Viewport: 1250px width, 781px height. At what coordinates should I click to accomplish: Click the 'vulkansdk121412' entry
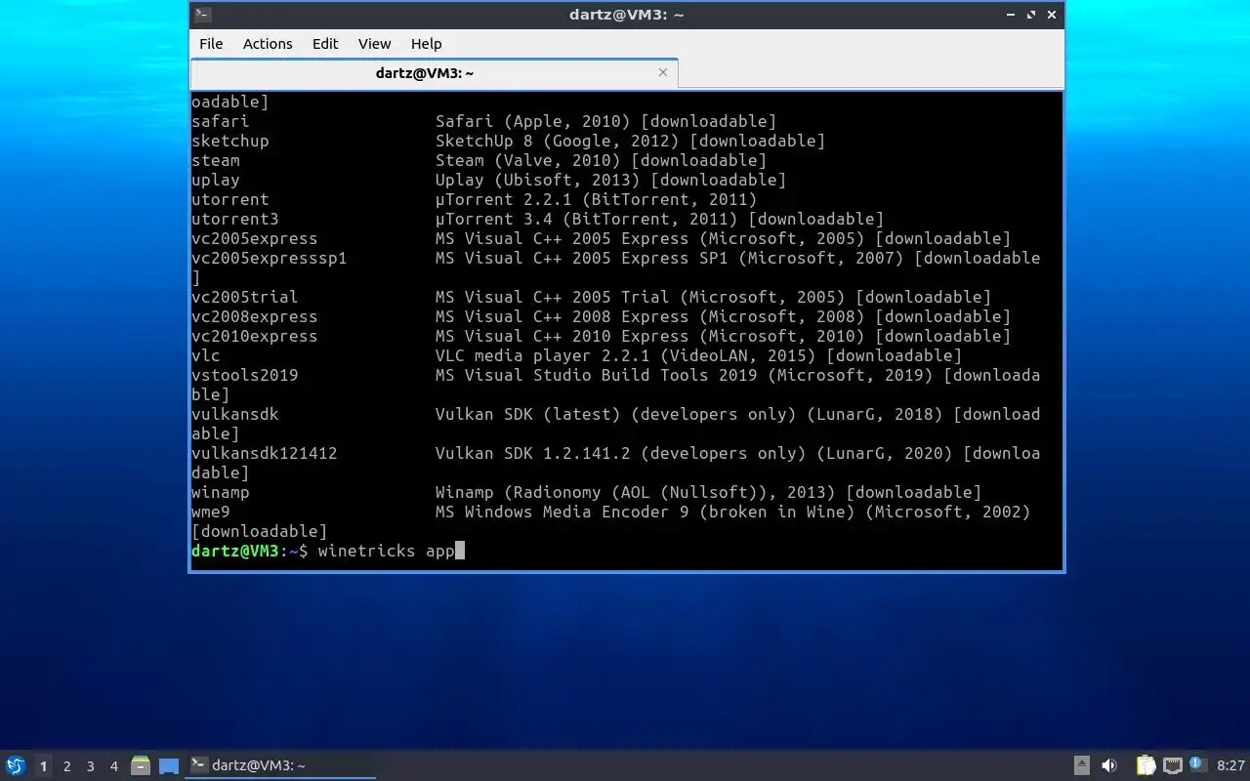click(x=264, y=453)
